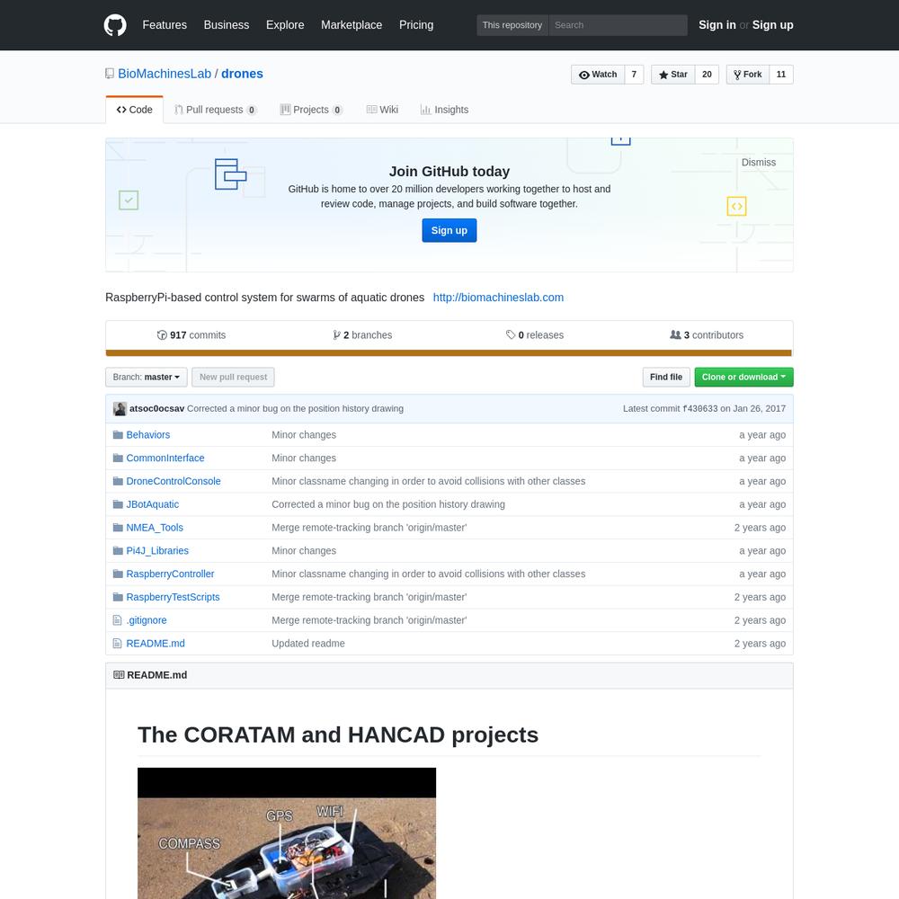Click the RaspberryTestScripts folder icon
Screen dimensions: 899x899
click(118, 598)
